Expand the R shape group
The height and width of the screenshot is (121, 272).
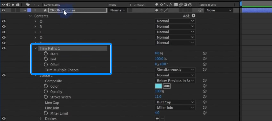coord(35,27)
